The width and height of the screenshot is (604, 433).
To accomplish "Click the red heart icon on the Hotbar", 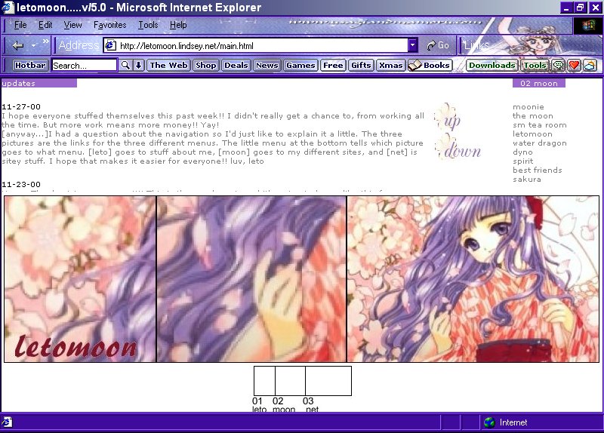I will tap(574, 66).
